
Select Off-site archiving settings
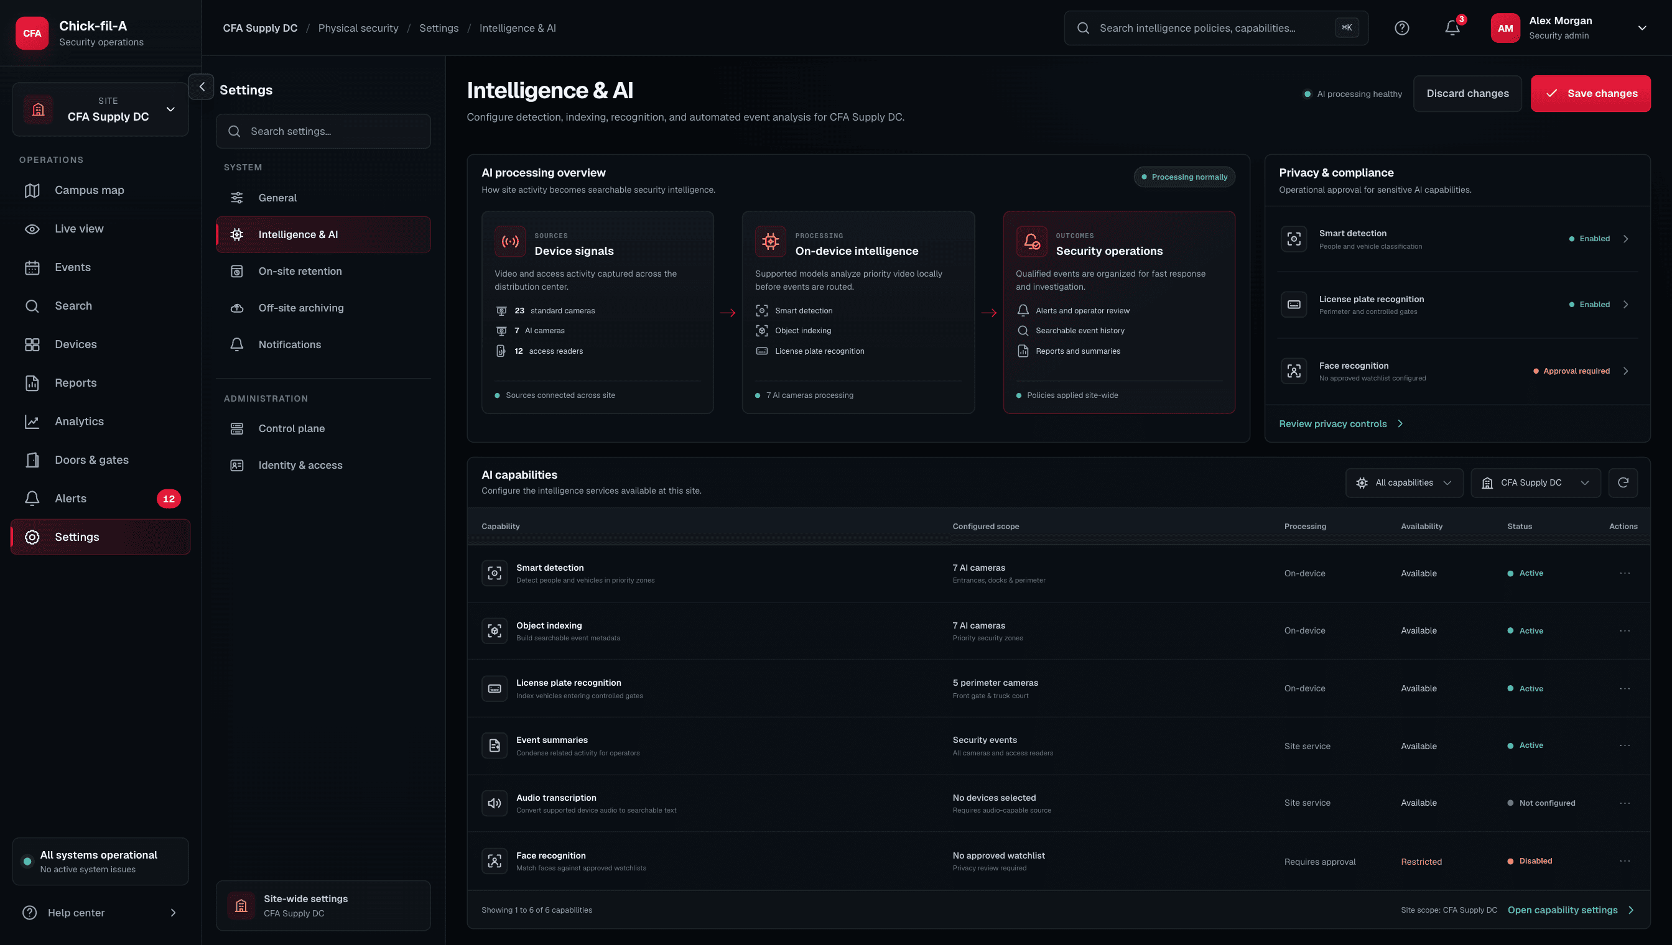[x=323, y=308]
